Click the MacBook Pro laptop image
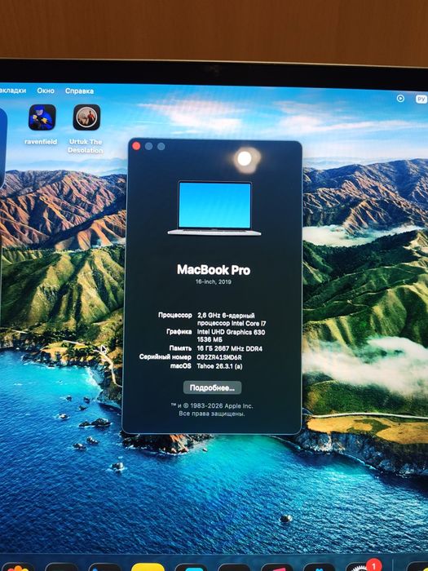This screenshot has height=571, width=428. click(214, 209)
